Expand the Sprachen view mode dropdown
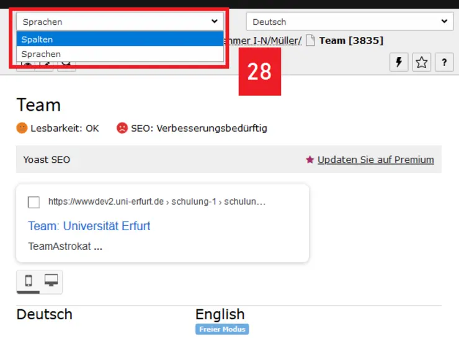 120,22
